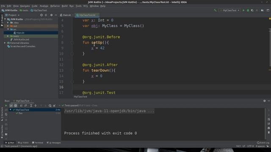The image size is (271, 152).
Task: Open Run panel settings gear
Action: 264,101
